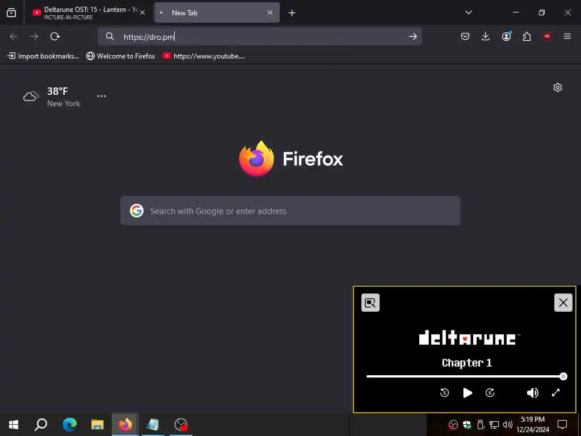Open the new tab personalize gear
581x436 pixels.
[x=558, y=87]
